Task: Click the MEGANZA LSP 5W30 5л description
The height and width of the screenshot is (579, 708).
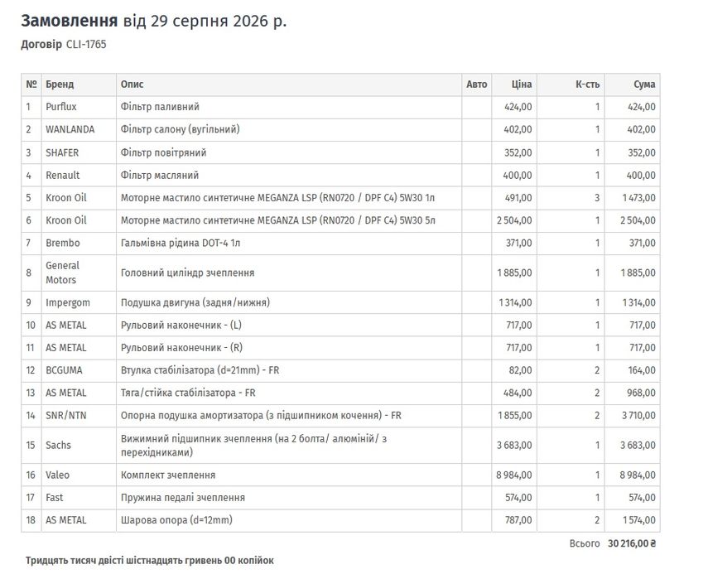Action: pos(277,220)
